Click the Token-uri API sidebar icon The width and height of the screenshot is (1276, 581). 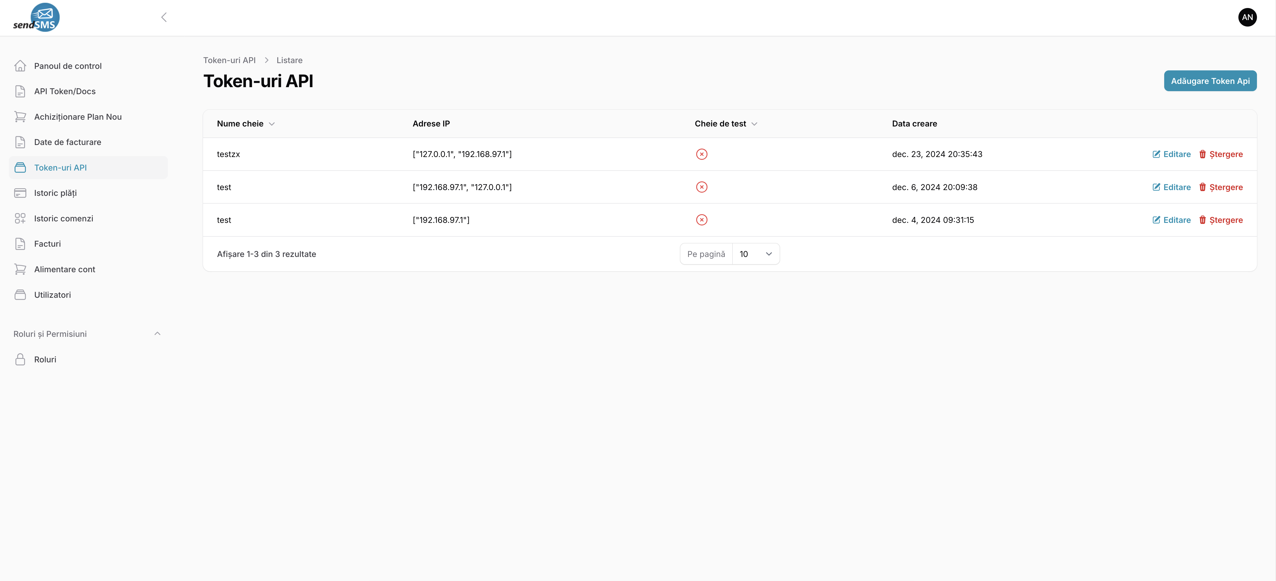tap(20, 168)
